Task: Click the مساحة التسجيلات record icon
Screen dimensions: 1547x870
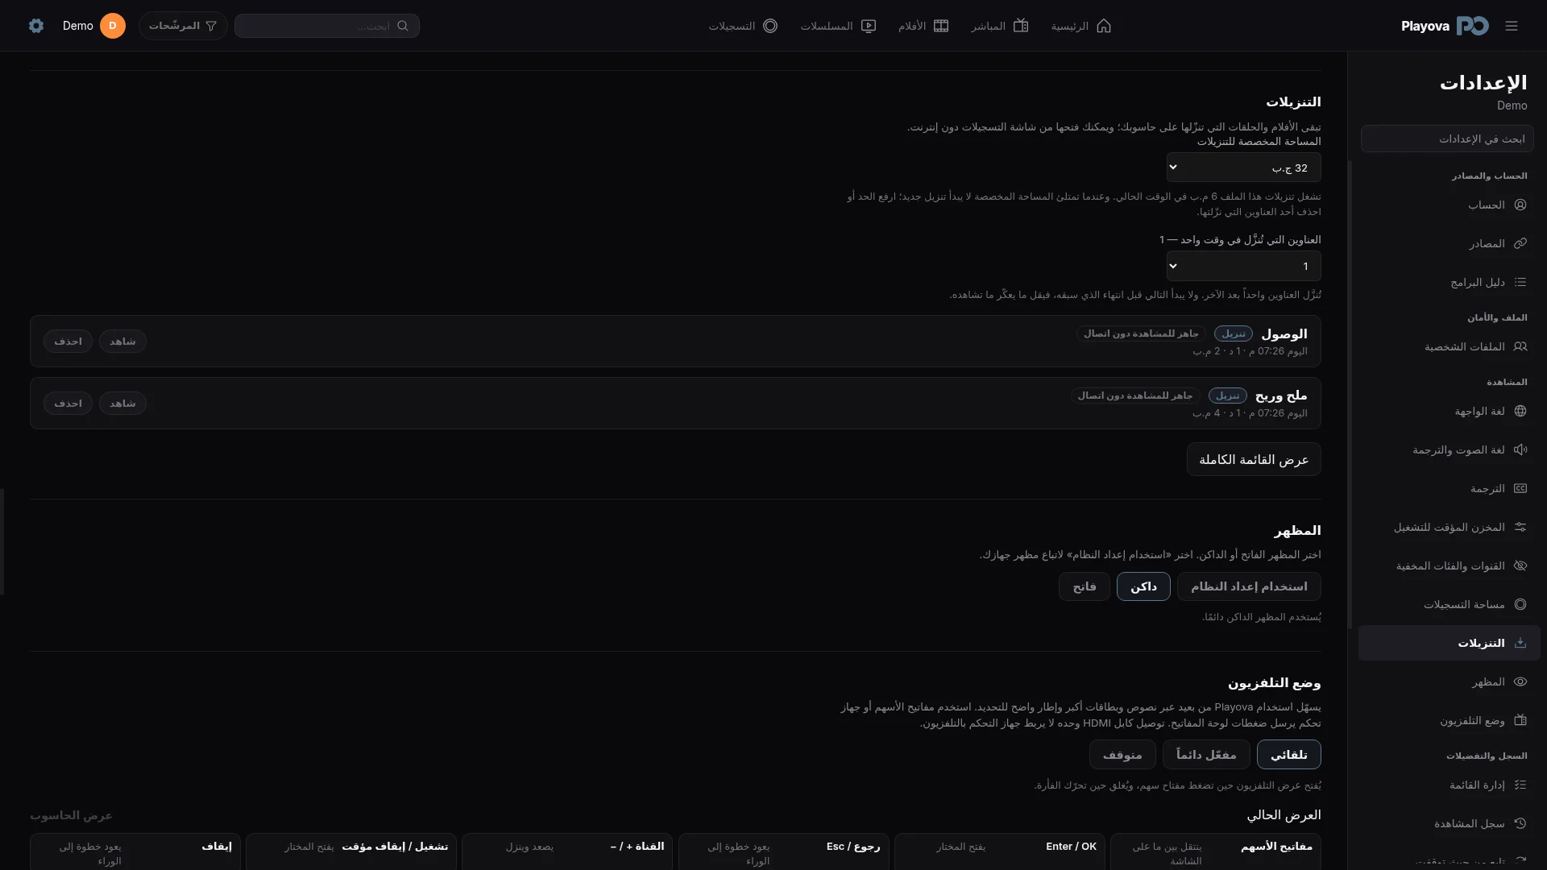Action: (1520, 604)
